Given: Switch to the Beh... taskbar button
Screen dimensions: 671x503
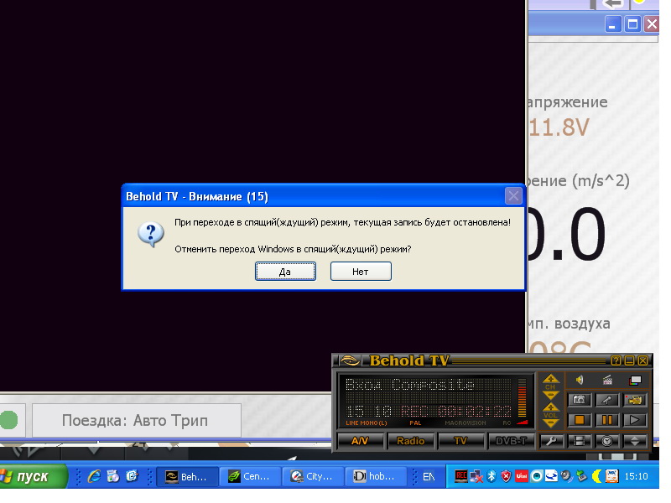Looking at the screenshot, I should coord(187,476).
